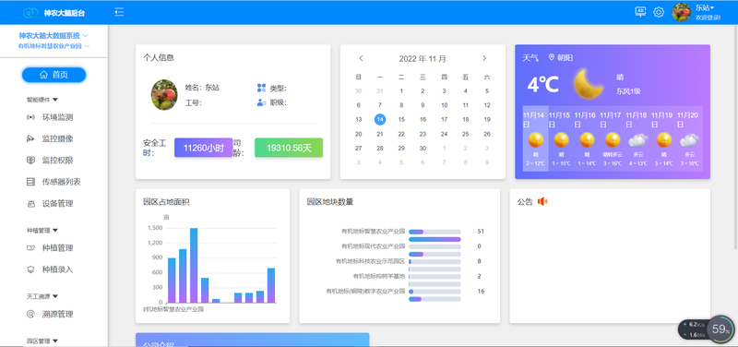Open 传感器列表 in the sidebar
Image resolution: width=738 pixels, height=347 pixels.
point(54,182)
